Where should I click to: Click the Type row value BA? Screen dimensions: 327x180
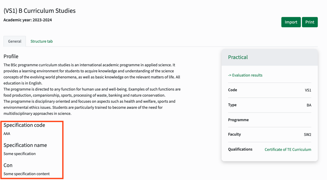[309, 105]
